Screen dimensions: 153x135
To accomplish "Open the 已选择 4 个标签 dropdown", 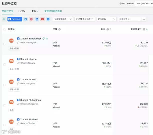I will [x=85, y=19].
